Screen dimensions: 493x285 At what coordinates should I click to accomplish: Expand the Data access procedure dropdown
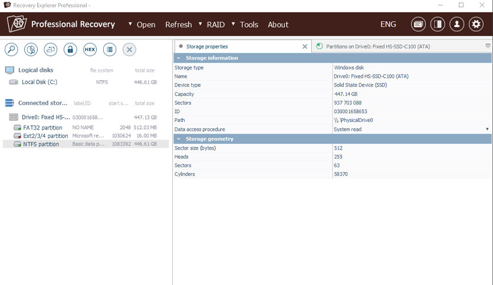[x=487, y=129]
